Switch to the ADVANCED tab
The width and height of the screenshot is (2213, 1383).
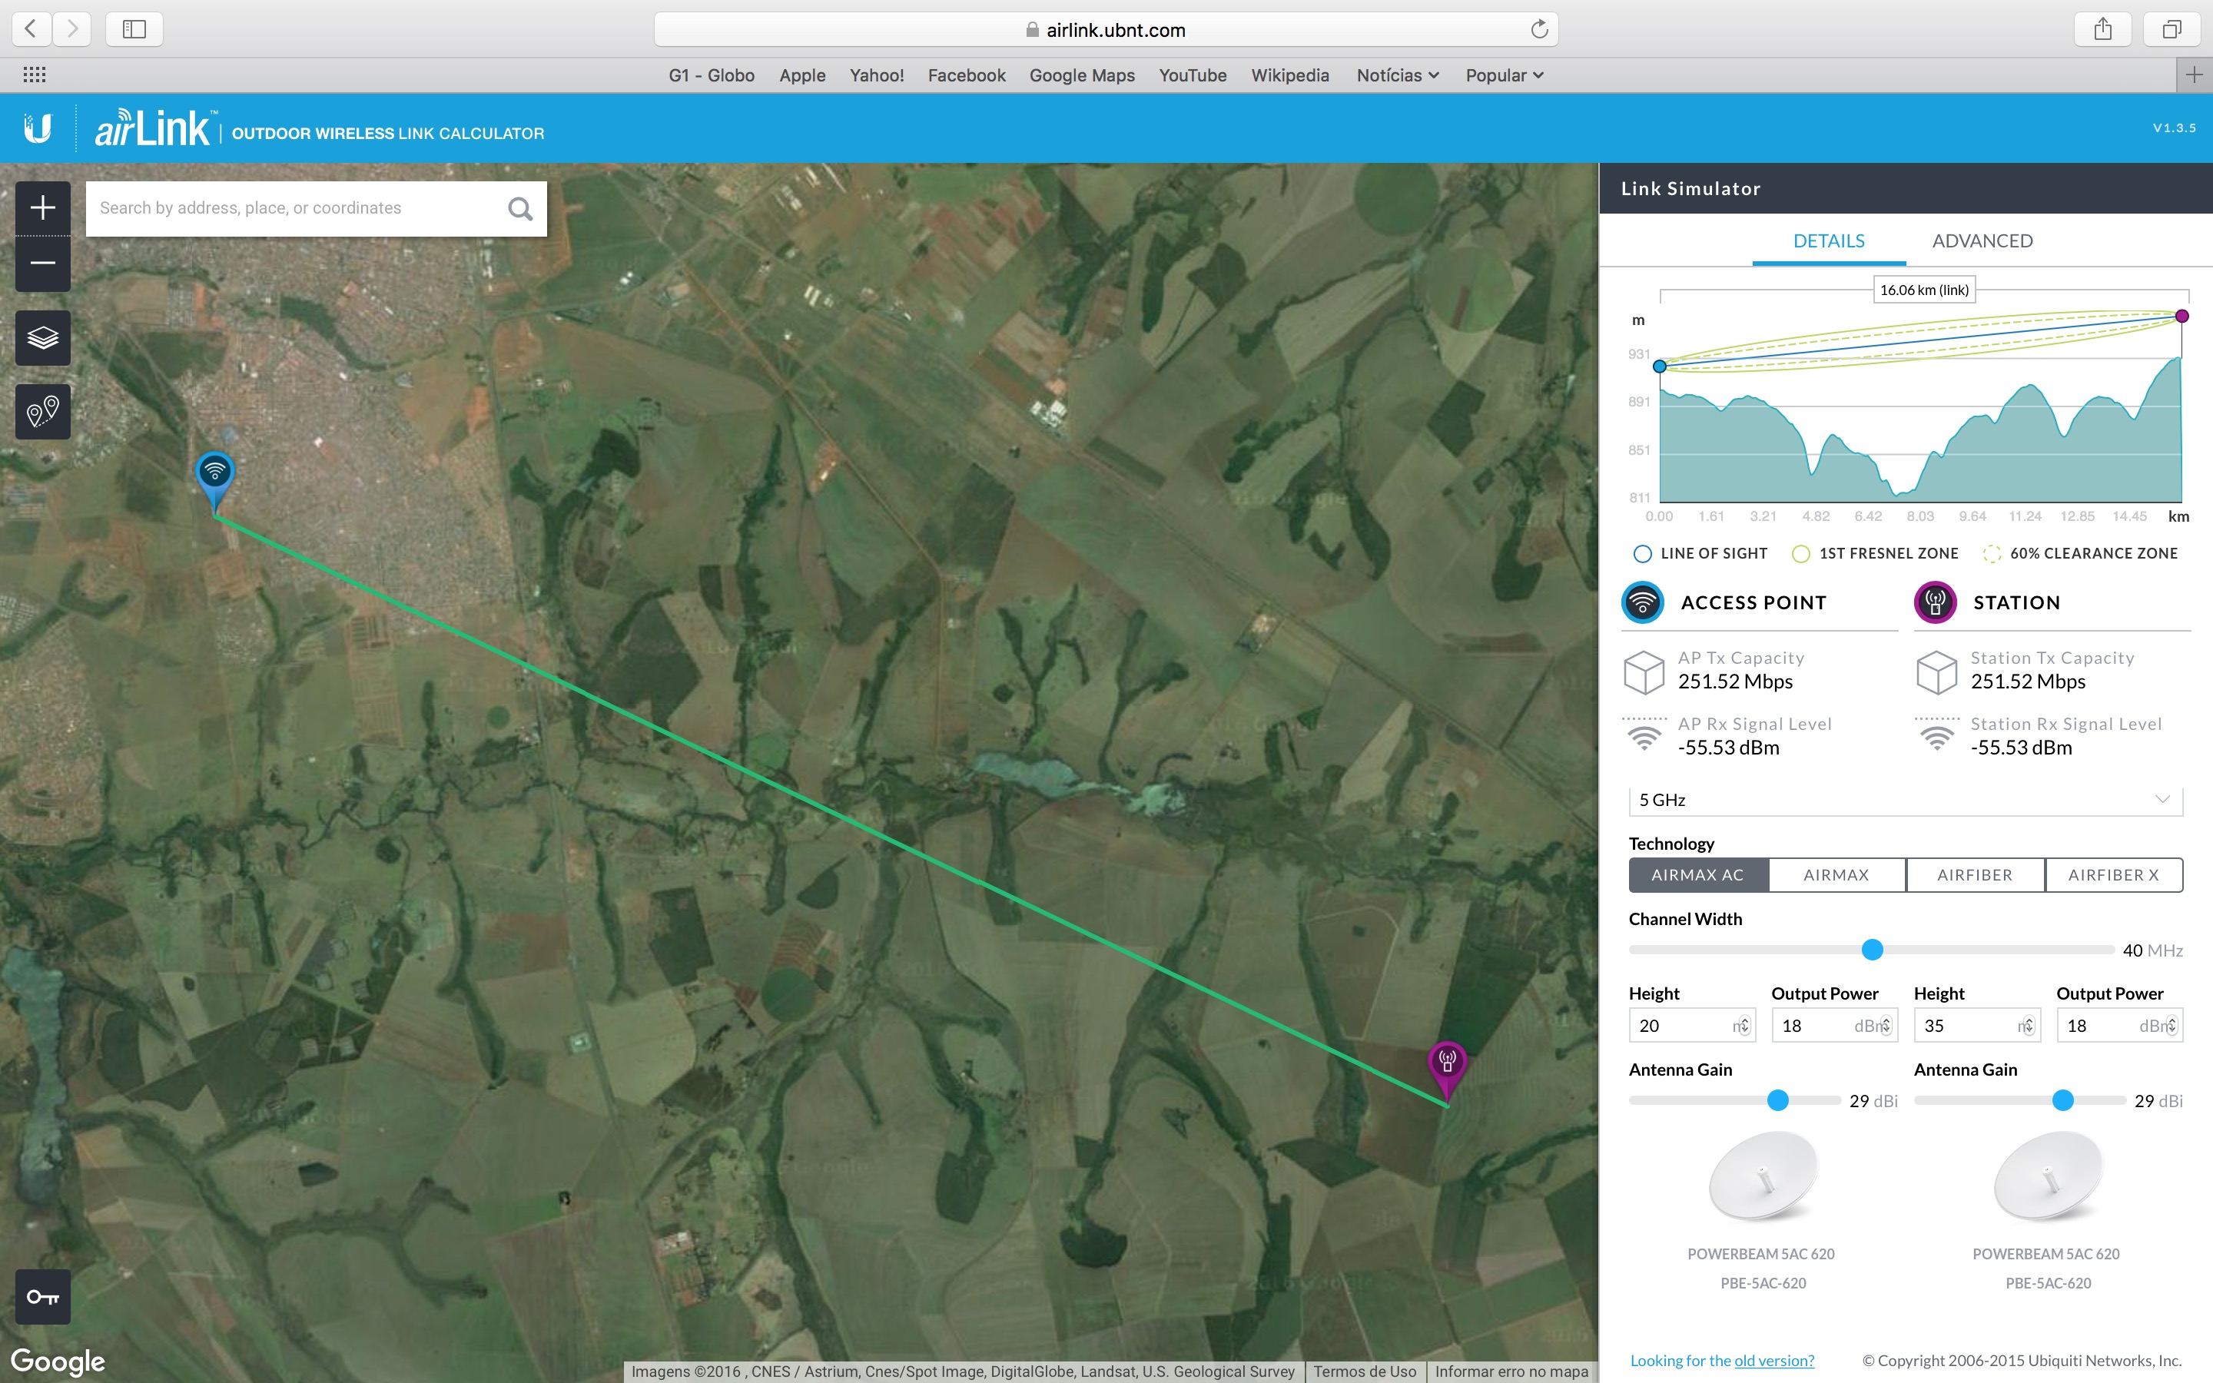coord(1982,240)
